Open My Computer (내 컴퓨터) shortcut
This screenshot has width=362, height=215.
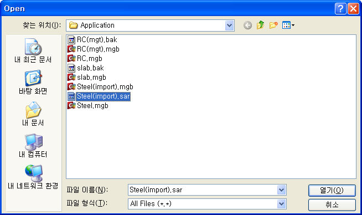point(33,145)
